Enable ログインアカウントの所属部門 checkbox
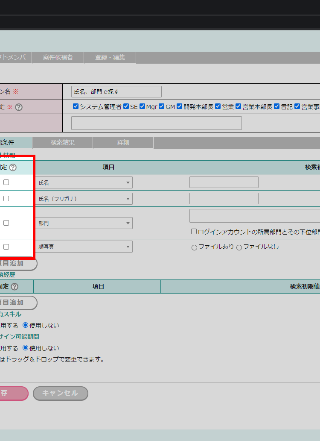Image resolution: width=320 pixels, height=441 pixels. pos(194,232)
